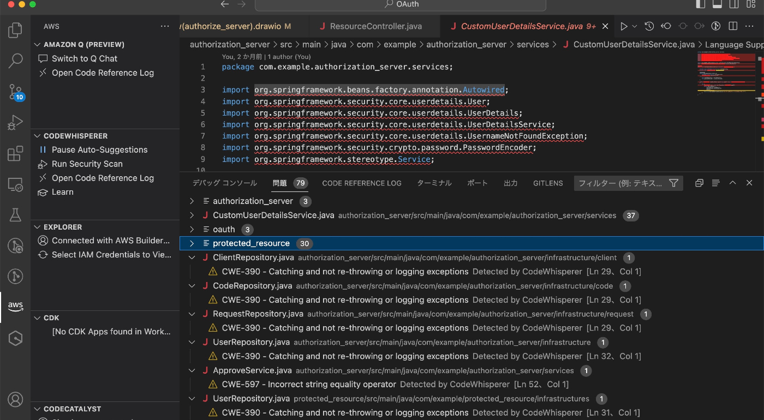Toggle primary side bar layout icon
The height and width of the screenshot is (420, 764).
(x=701, y=4)
